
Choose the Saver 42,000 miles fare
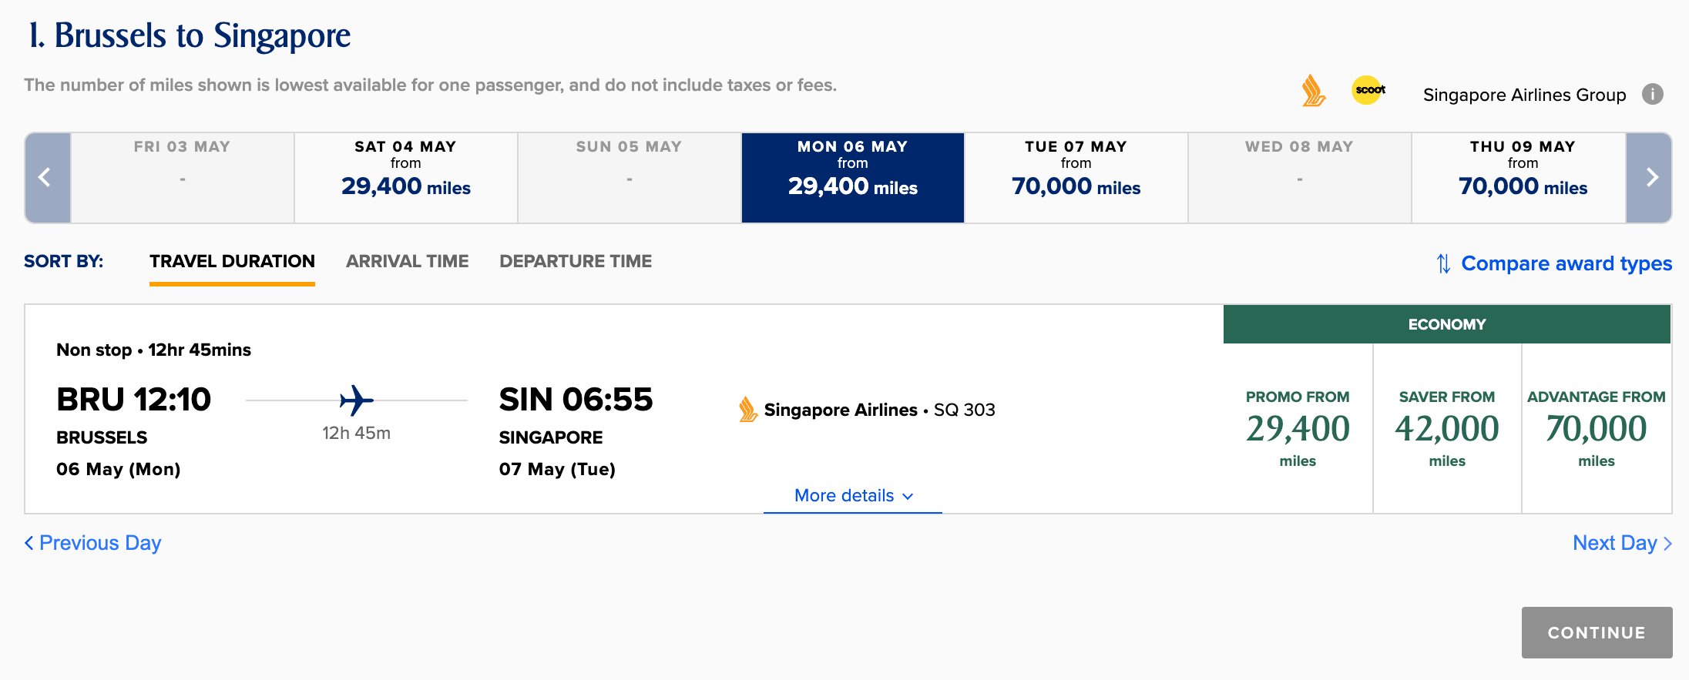click(x=1447, y=429)
